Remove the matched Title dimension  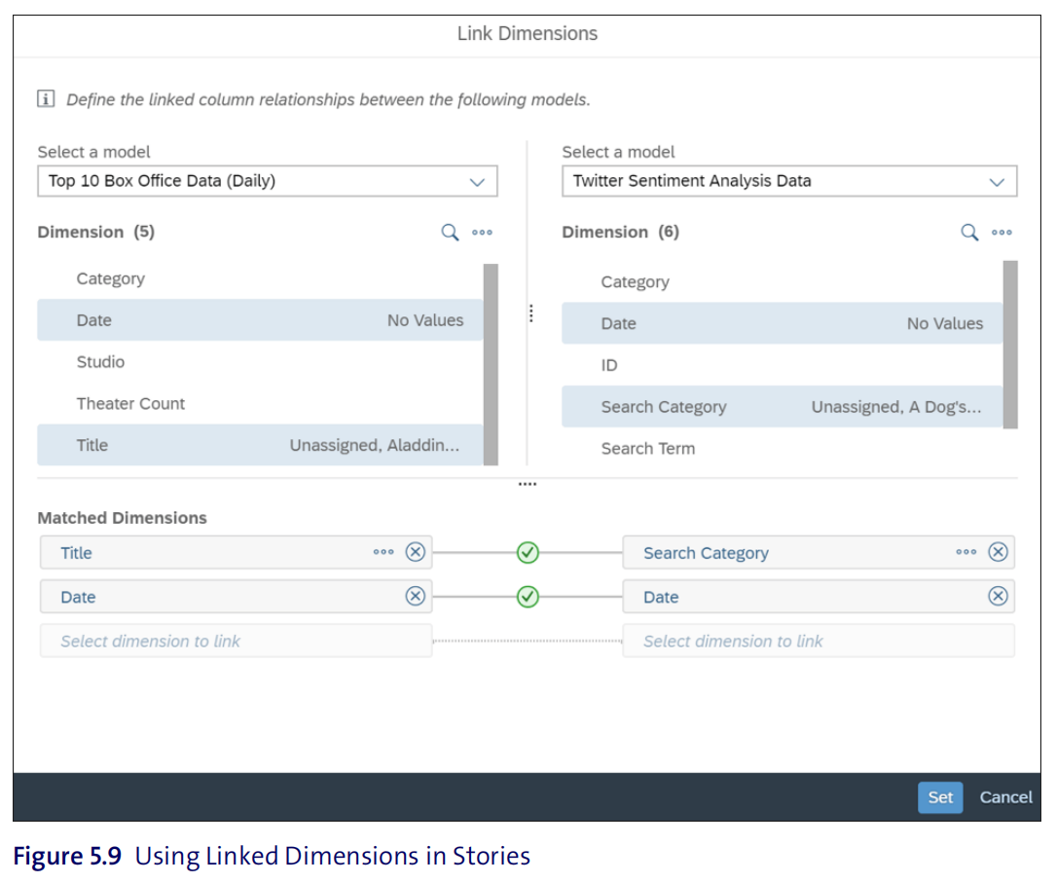[x=416, y=552]
